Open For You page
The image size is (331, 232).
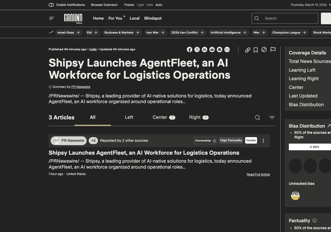[x=115, y=18]
